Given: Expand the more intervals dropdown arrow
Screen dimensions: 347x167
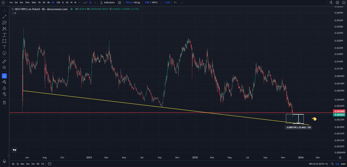Looking at the screenshot, I should [79, 2].
